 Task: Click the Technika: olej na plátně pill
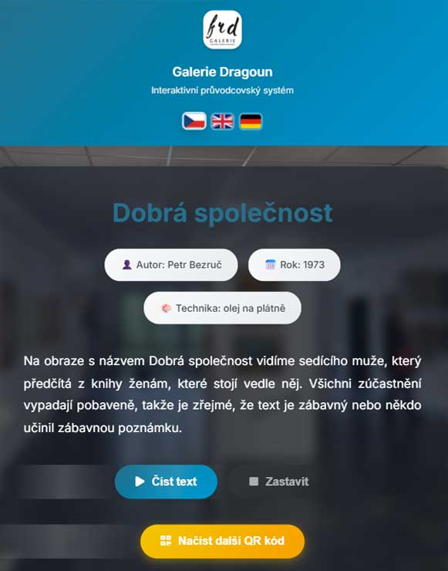click(222, 308)
